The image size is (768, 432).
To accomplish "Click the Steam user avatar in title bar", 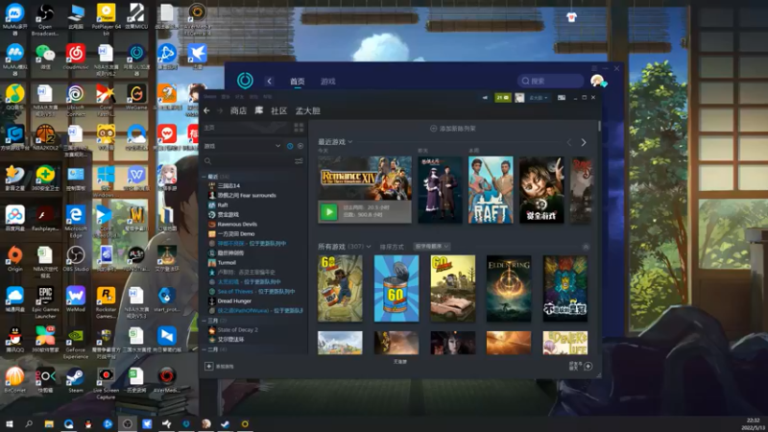I will [x=519, y=98].
